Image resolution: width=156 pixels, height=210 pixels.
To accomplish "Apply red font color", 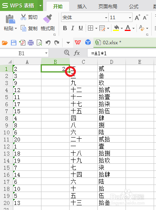I will (x=128, y=28).
